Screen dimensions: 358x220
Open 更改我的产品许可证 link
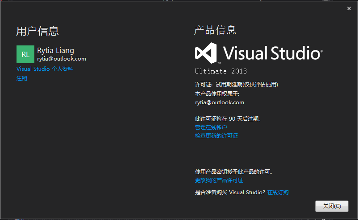pyautogui.click(x=219, y=180)
